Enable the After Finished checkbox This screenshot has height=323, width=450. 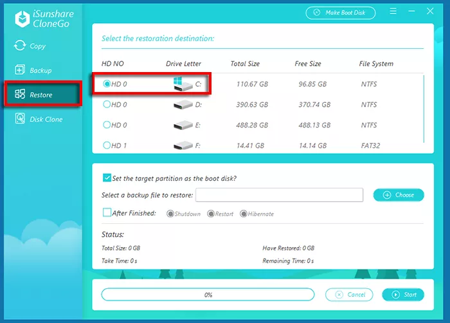[x=107, y=212]
